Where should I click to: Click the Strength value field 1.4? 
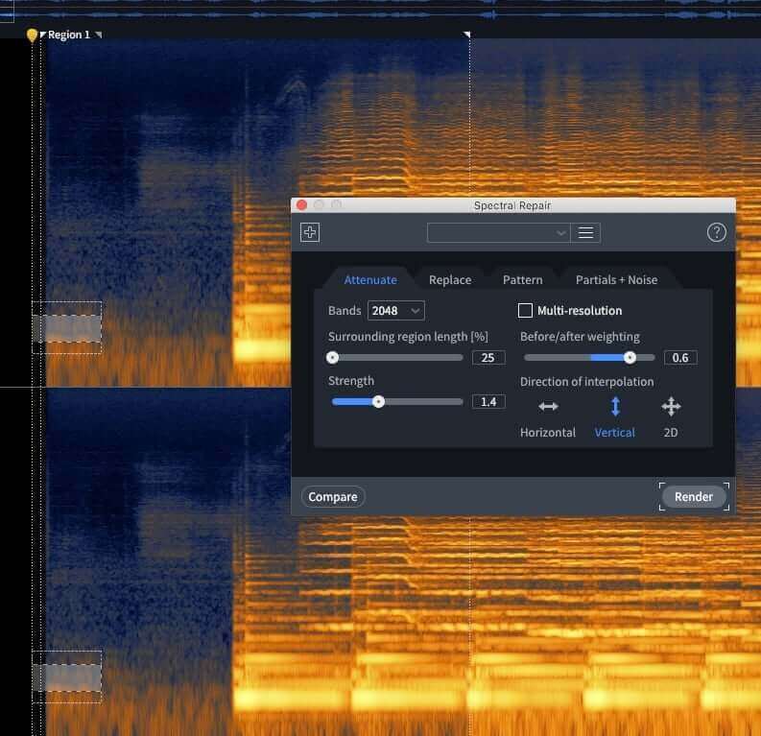(488, 402)
